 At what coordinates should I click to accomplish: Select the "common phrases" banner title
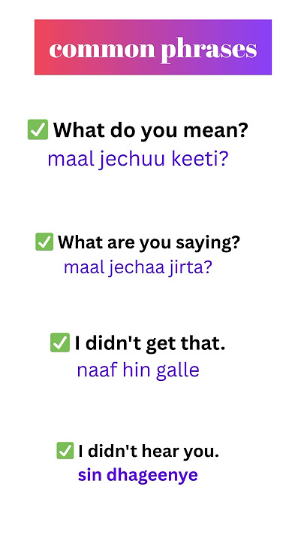coord(153,50)
